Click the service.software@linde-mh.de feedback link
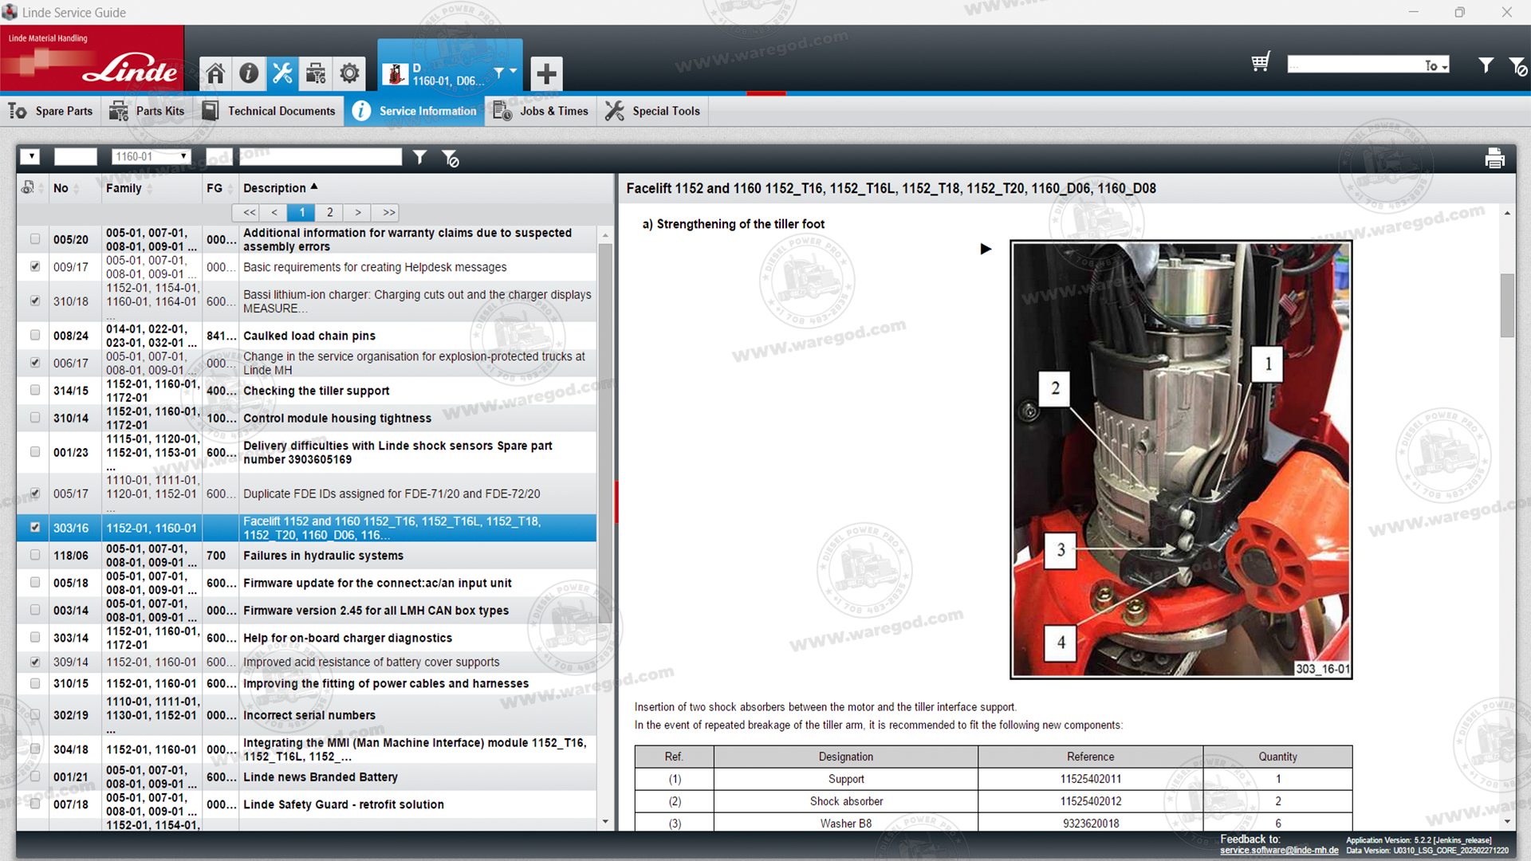 click(1278, 851)
